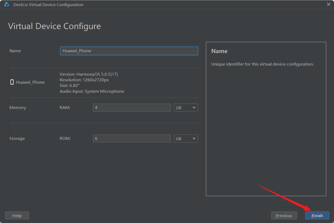Click the ROM value input field
334x223 pixels.
coord(132,139)
